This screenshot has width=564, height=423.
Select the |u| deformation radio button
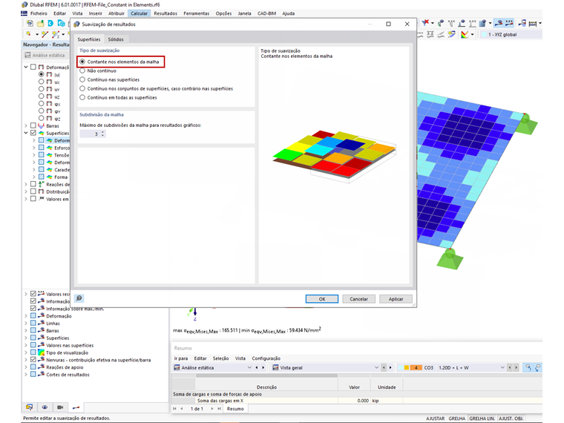coord(41,74)
